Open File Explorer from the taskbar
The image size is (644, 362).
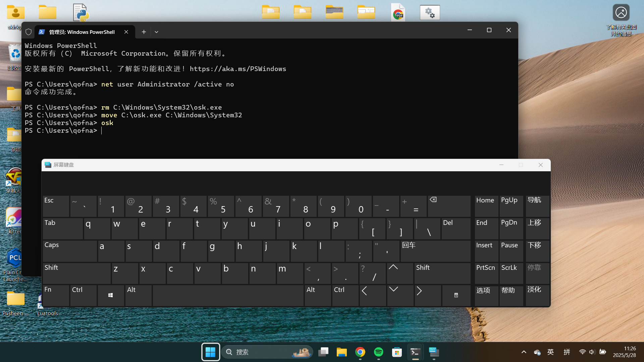(342, 352)
